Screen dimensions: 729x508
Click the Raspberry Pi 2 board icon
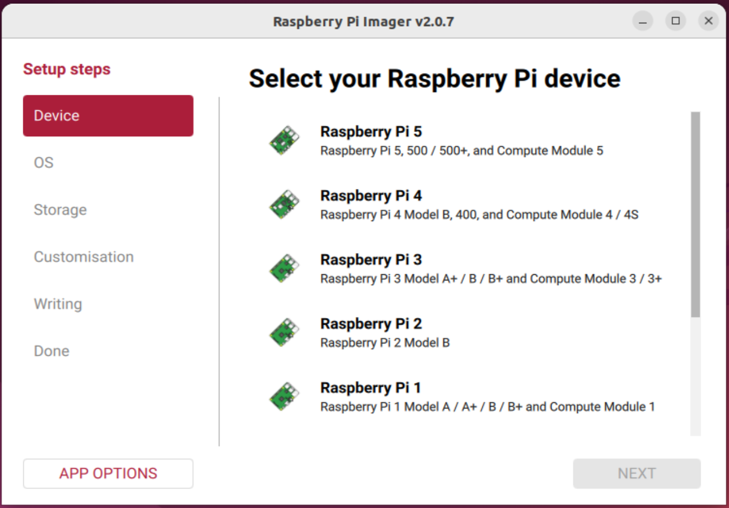pyautogui.click(x=284, y=332)
